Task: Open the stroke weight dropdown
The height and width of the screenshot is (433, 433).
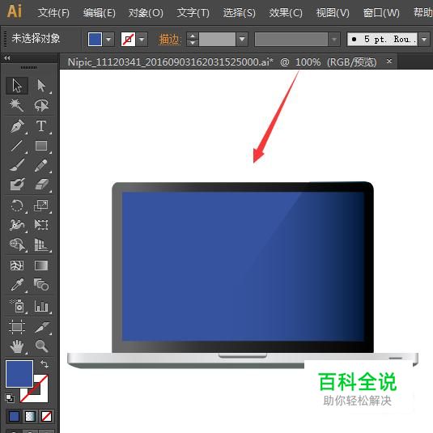Action: coord(242,39)
